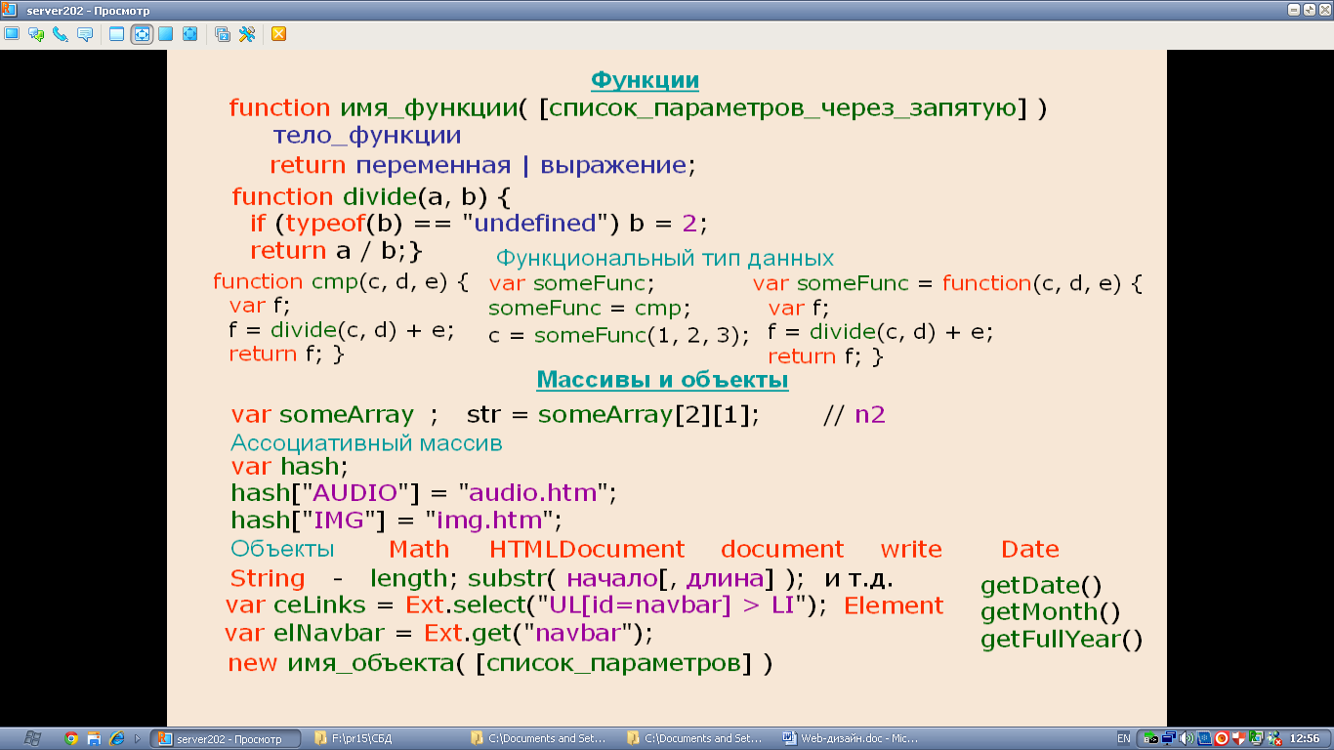Click the line тело_функции
The height and width of the screenshot is (750, 1334).
367,136
